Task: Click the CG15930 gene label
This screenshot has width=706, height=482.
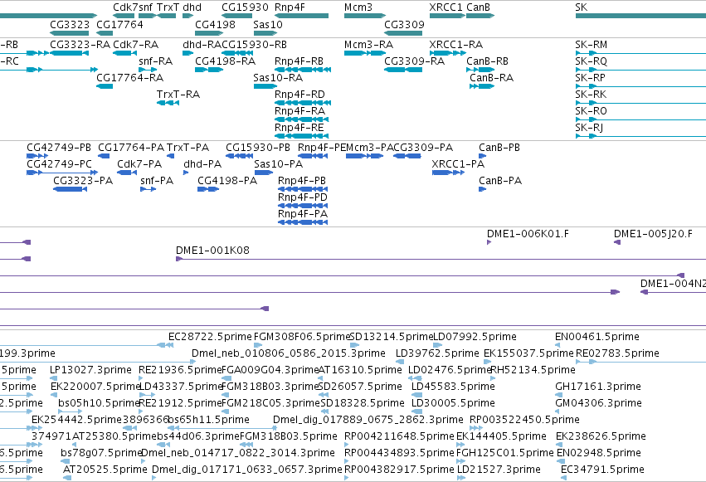Action: [245, 7]
